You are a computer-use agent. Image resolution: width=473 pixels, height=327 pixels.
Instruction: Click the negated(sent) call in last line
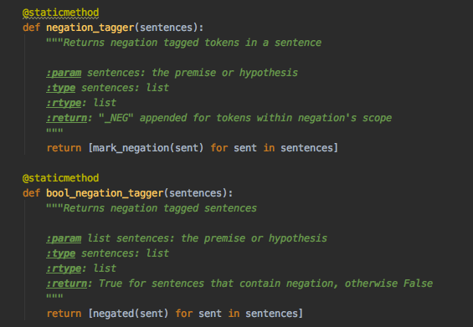pyautogui.click(x=113, y=314)
